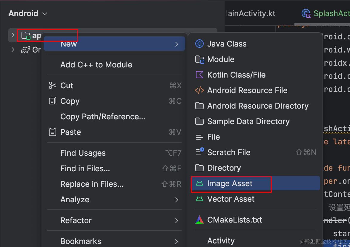This screenshot has height=247, width=350.
Task: Click the Cut scissors icon
Action: 52,86
